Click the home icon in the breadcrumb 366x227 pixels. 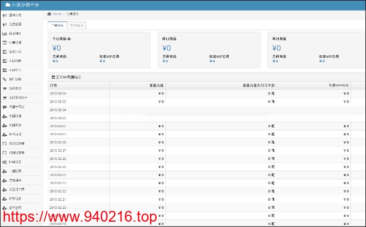coord(49,14)
